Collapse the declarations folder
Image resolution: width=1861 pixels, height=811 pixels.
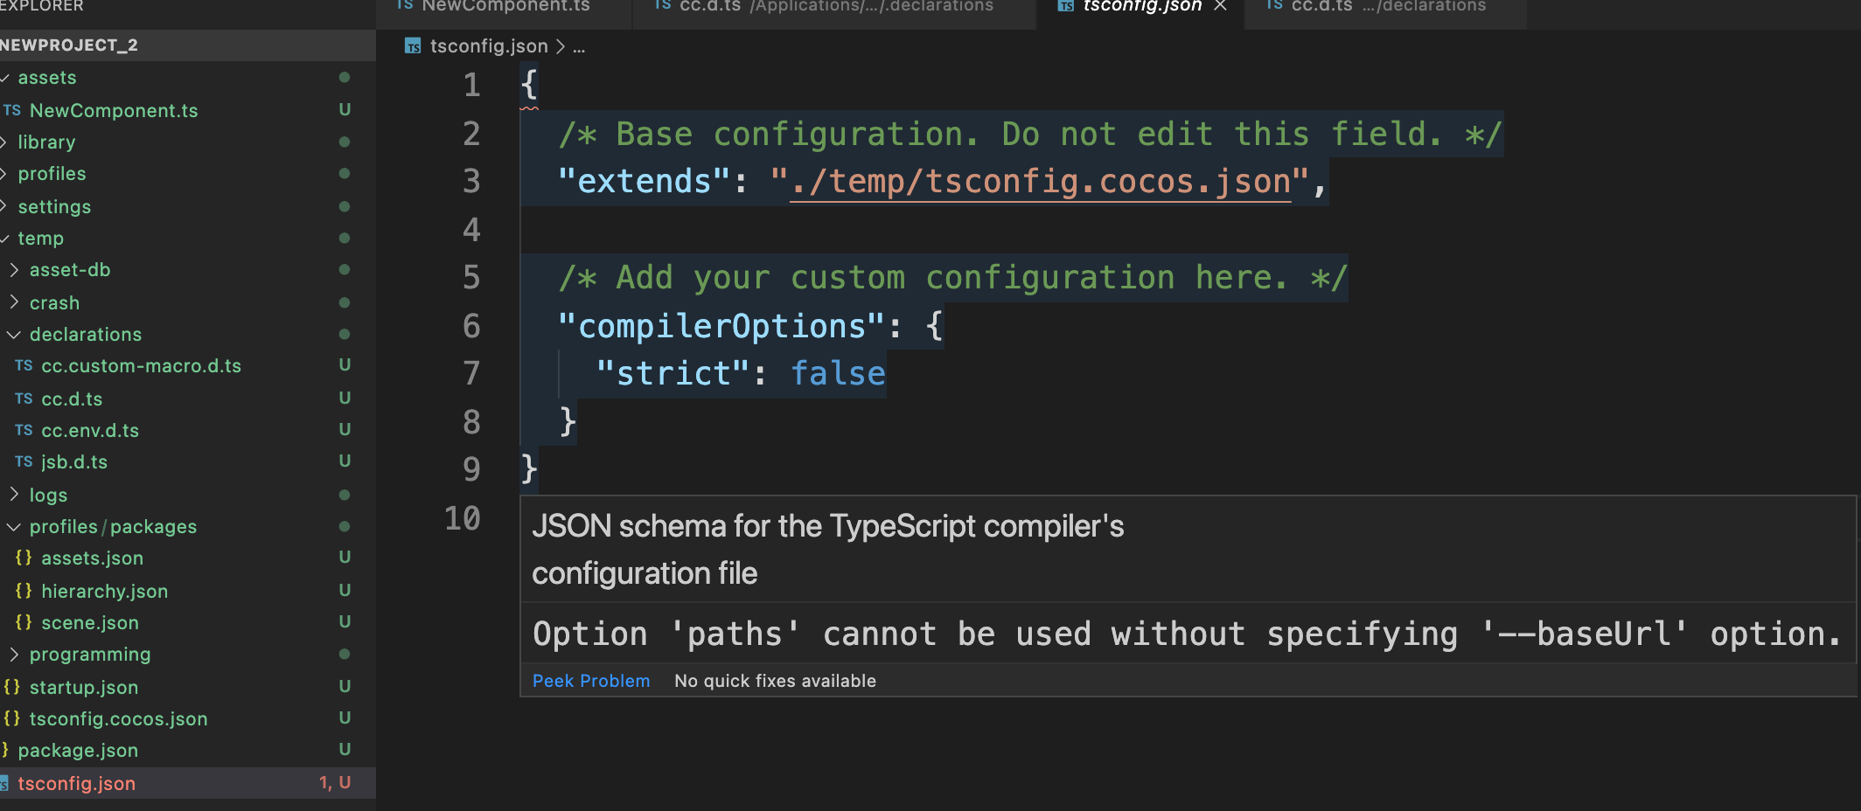tap(14, 335)
